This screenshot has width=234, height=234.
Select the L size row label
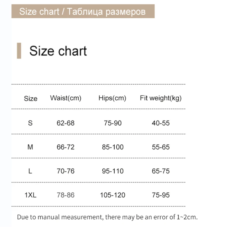[30, 171]
